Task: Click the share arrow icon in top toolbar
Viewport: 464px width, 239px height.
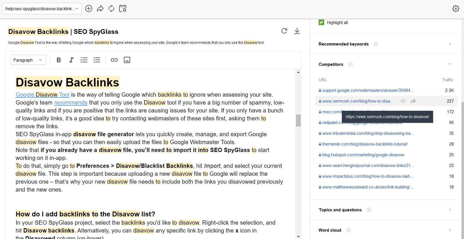Action: pos(100,8)
